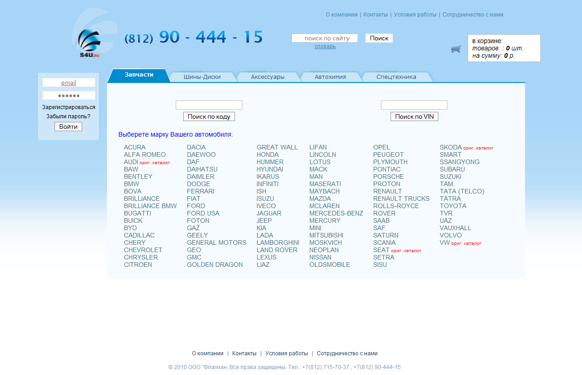Select the SEAT brand link

coord(381,250)
